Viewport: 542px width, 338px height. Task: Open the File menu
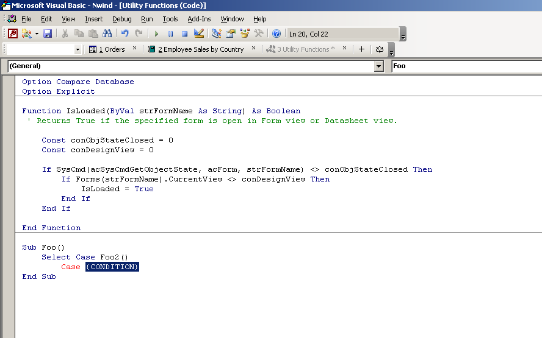[26, 19]
